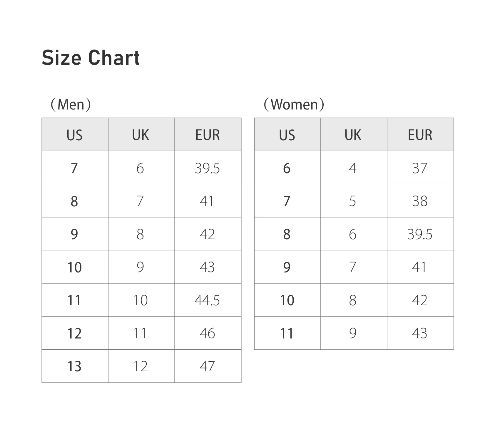Select women's UK size 5 cell
The image size is (490, 433).
353,201
